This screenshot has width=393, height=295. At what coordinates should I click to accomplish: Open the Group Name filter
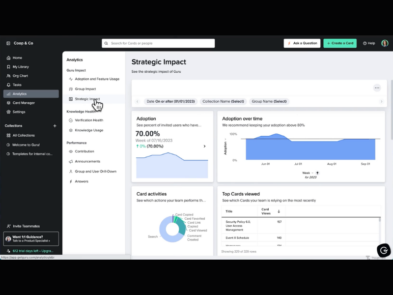pos(269,101)
